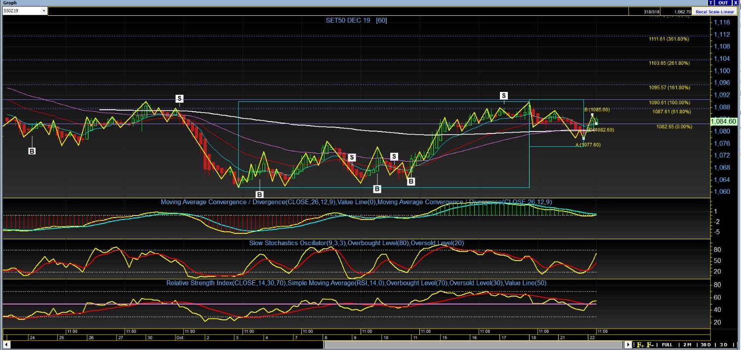Click the T button in title bar

coord(711,3)
